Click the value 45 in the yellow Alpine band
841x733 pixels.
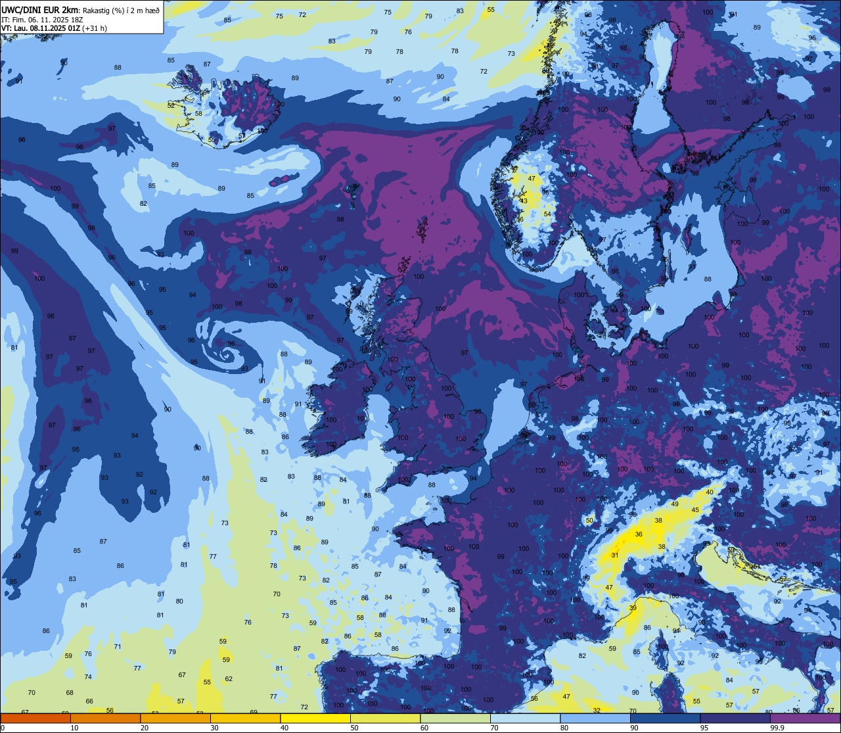[695, 509]
